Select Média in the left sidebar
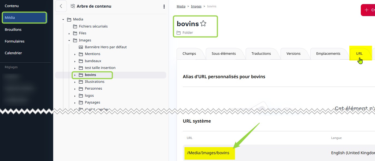The image size is (375, 161). (x=25, y=18)
